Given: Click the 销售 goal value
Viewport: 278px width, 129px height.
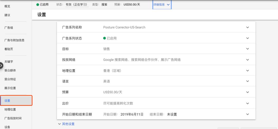Looking at the screenshot, I should click(x=106, y=49).
